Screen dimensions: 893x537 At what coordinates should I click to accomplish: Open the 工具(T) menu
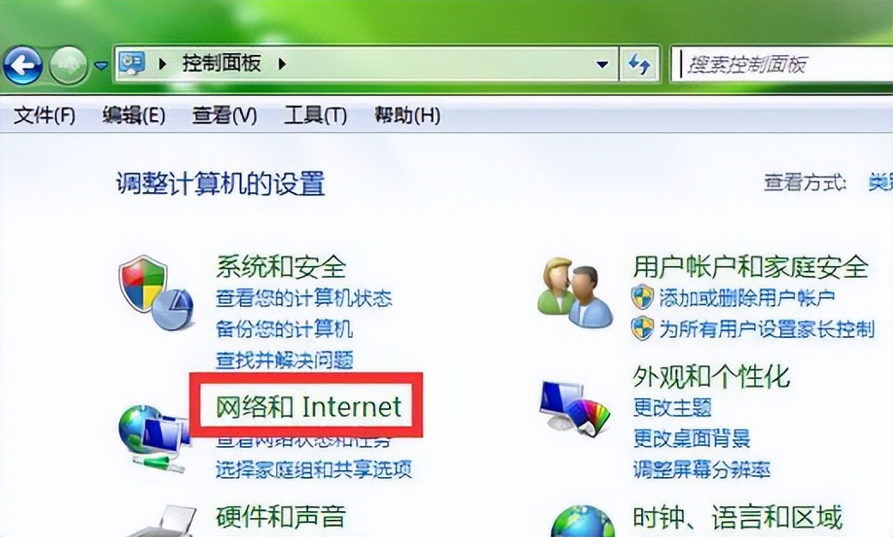pos(315,116)
